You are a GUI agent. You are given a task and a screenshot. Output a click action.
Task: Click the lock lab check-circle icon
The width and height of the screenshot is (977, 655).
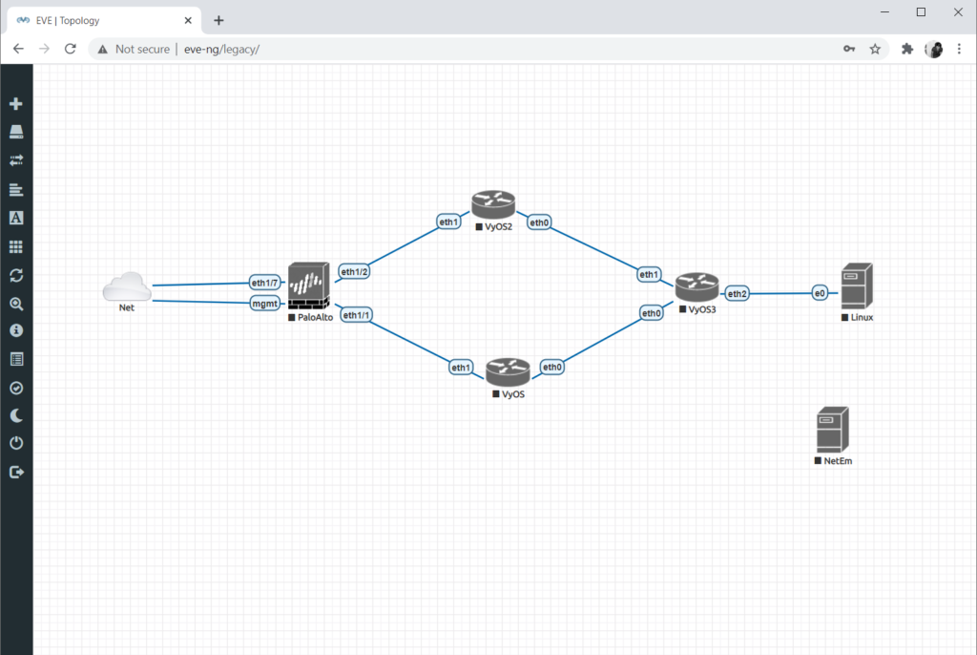click(16, 388)
